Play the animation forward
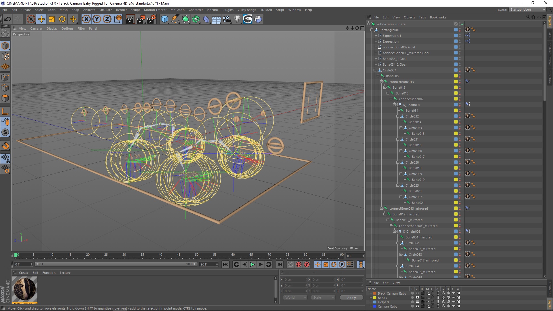The image size is (553, 311). tap(252, 264)
